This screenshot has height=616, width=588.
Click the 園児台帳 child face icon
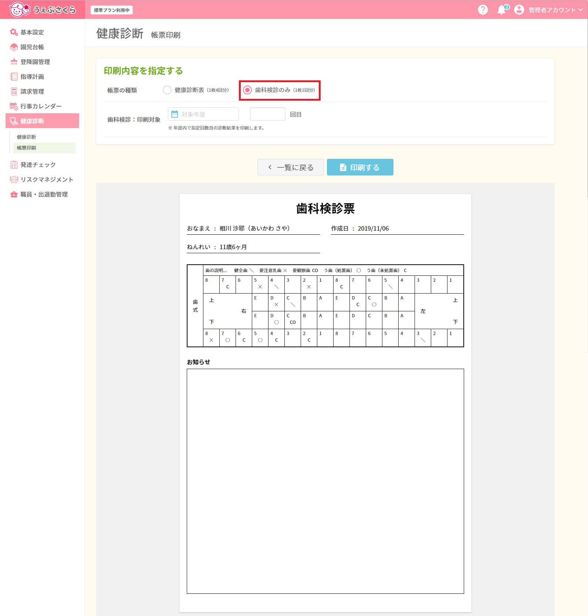[14, 47]
